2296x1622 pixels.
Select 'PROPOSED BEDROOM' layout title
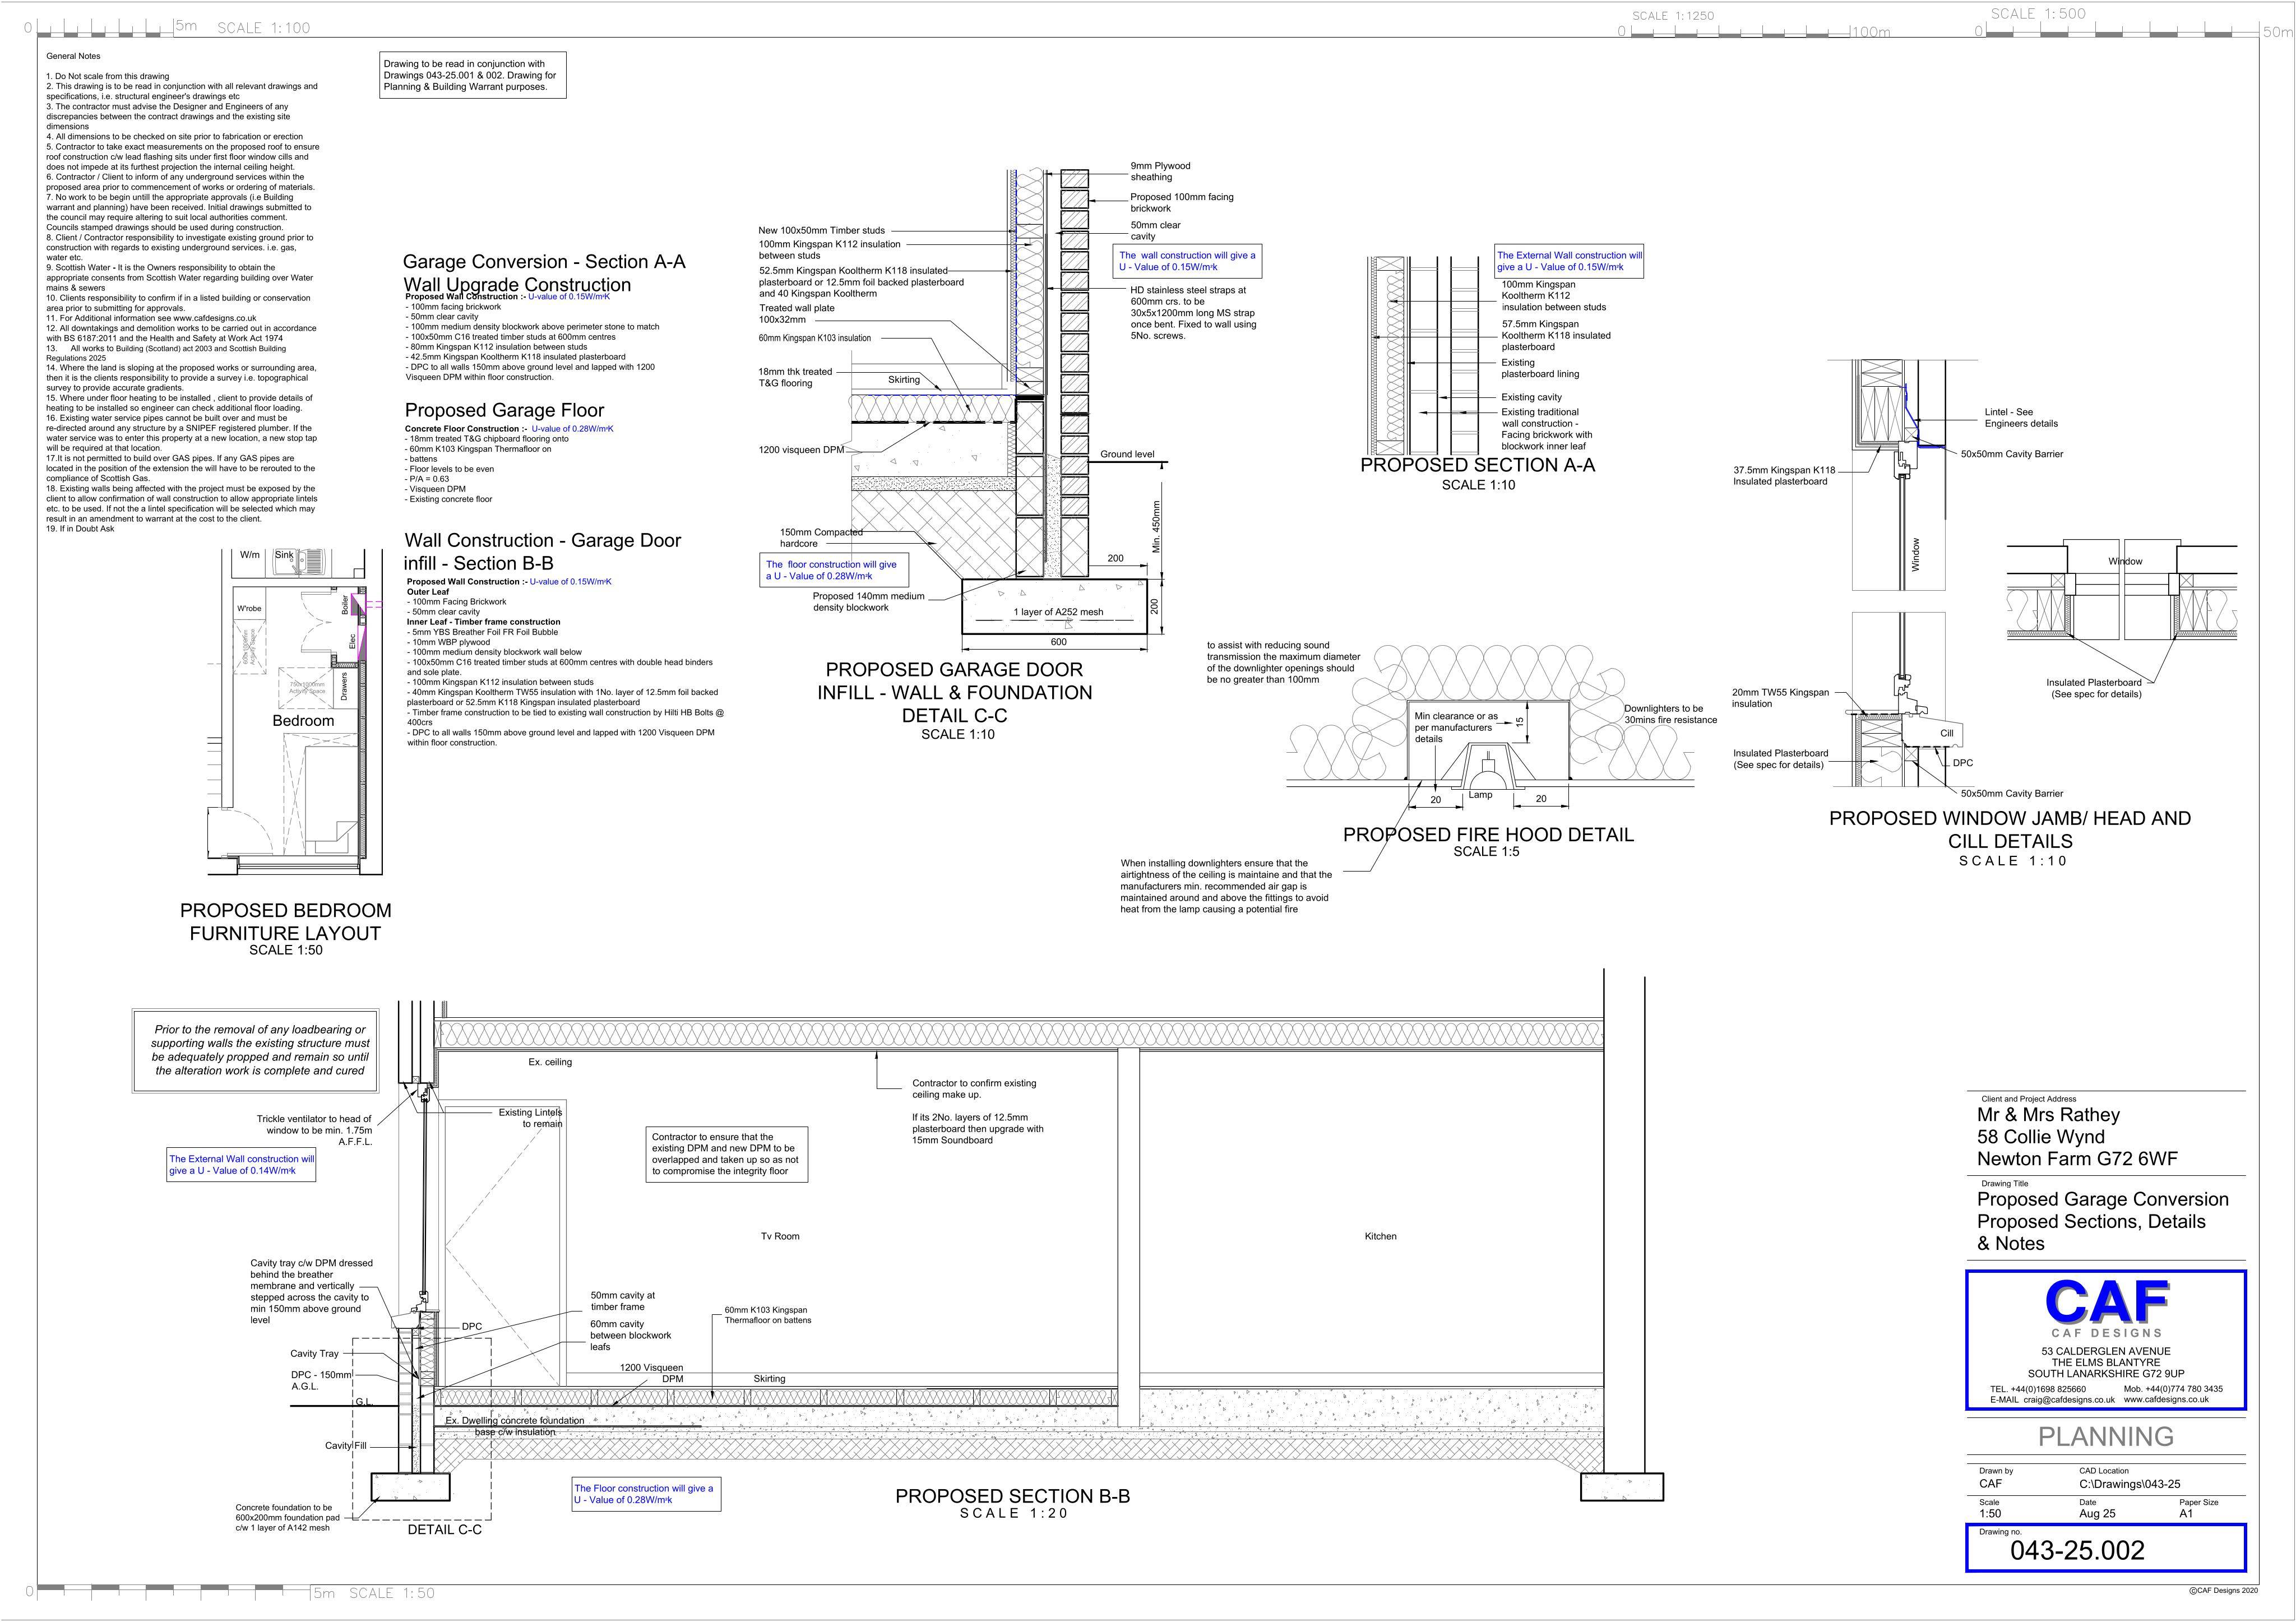click(285, 910)
